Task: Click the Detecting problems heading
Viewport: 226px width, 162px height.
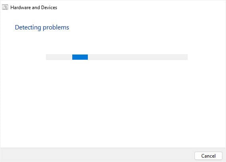Action: (x=42, y=27)
